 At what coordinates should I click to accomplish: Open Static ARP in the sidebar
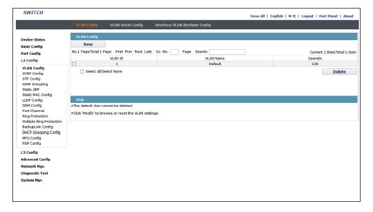31,89
